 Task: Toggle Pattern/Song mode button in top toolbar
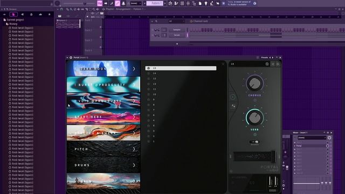tap(100, 3)
